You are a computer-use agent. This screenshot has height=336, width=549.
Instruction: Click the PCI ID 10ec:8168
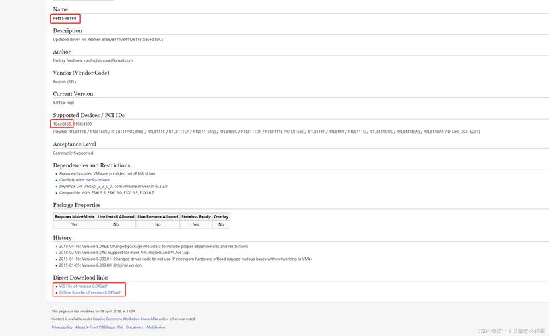coord(63,124)
